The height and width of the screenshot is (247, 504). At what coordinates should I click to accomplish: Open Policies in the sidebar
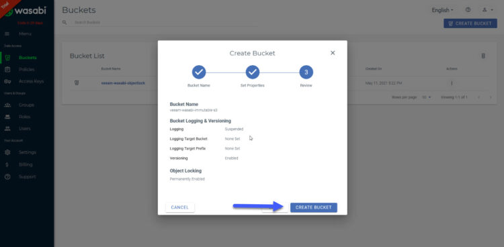tap(26, 69)
